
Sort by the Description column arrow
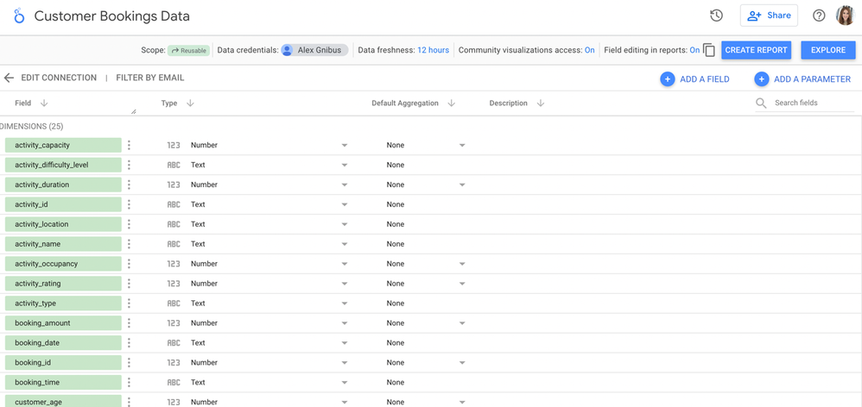coord(541,103)
